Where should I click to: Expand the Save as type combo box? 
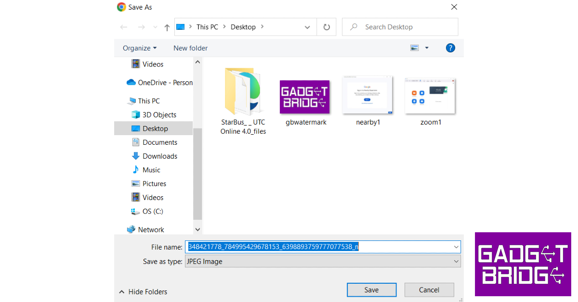coord(456,261)
